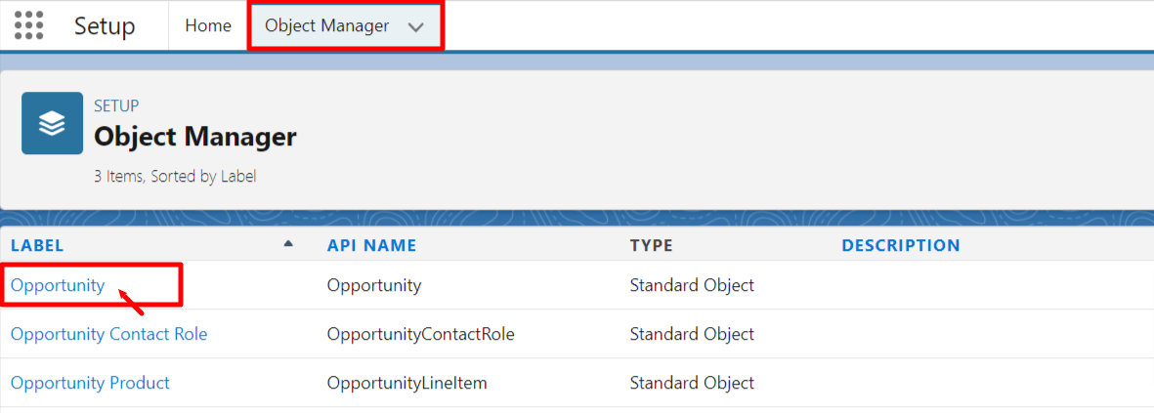The image size is (1154, 413).
Task: Select the OpportunityLineItem API name cell
Action: (x=407, y=383)
